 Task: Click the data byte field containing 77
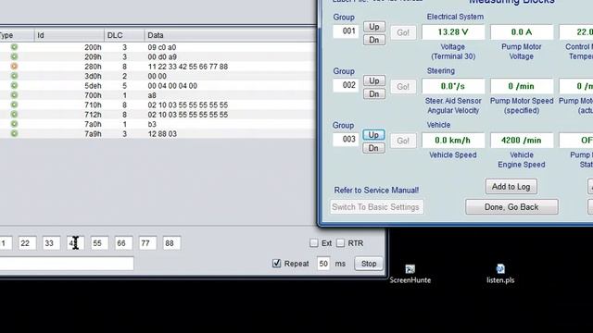click(147, 243)
